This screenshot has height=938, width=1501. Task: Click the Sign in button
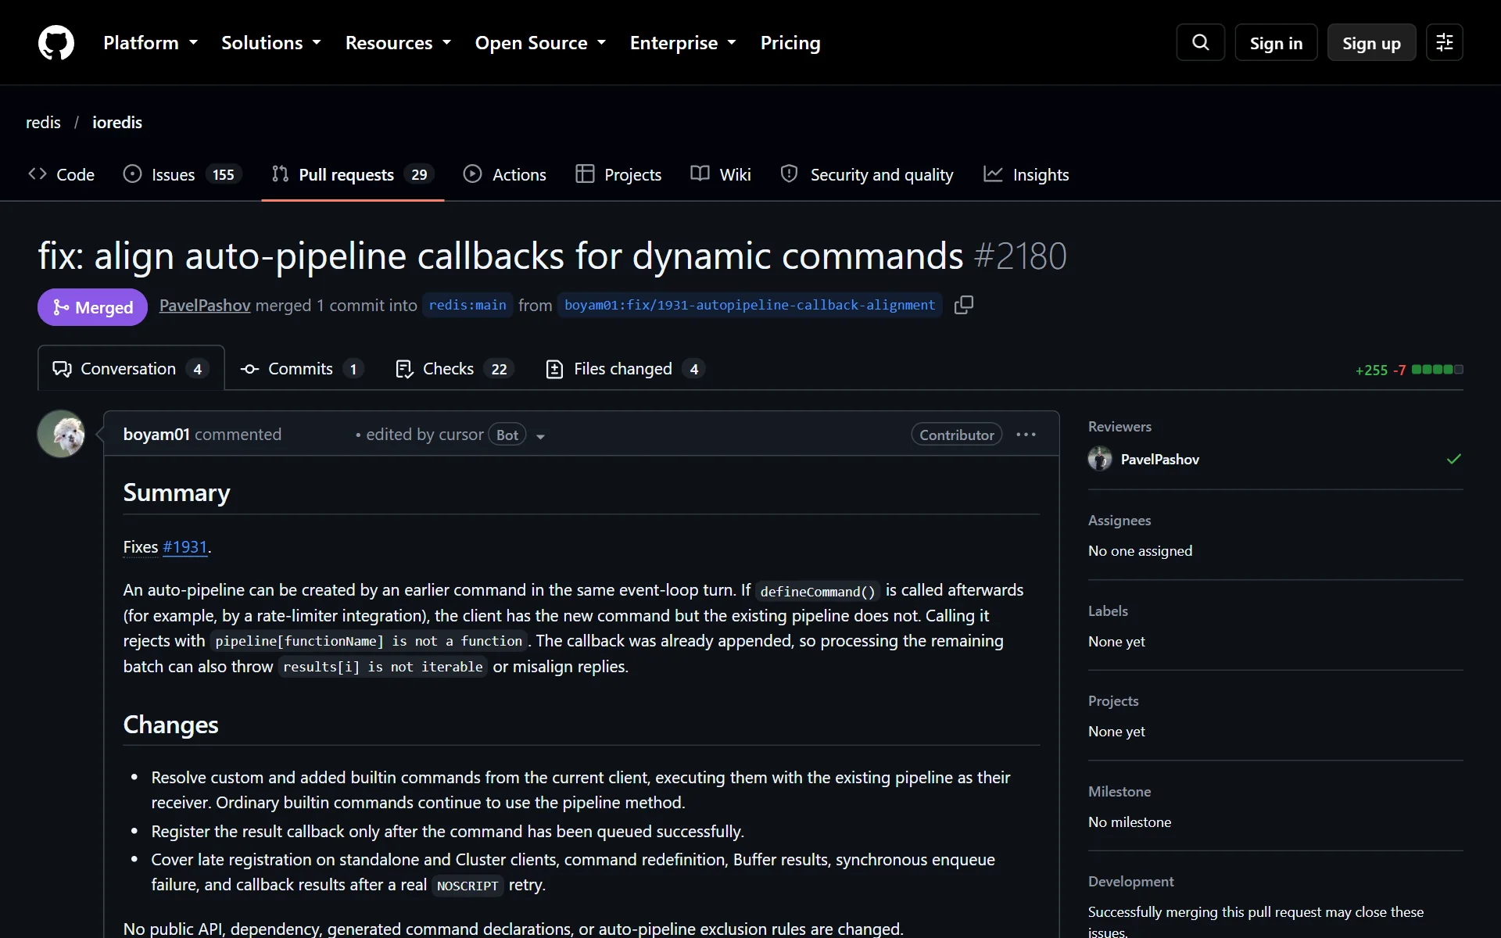pyautogui.click(x=1276, y=43)
